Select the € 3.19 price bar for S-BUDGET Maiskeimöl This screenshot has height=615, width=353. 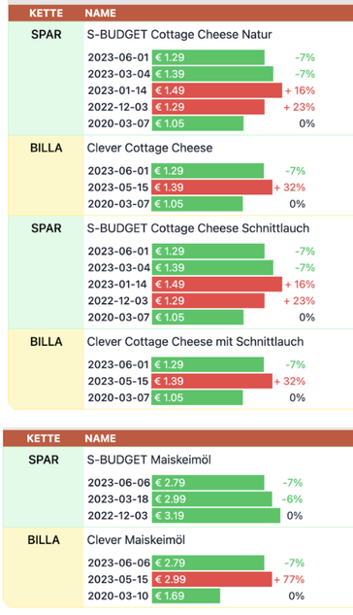(x=216, y=515)
